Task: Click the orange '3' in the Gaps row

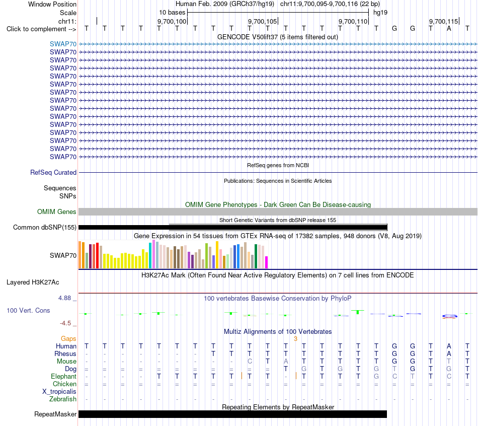Action: [x=295, y=339]
